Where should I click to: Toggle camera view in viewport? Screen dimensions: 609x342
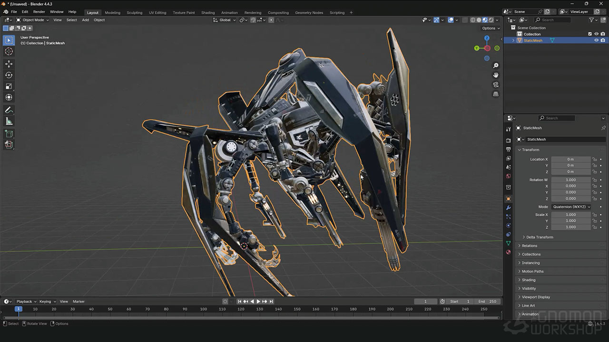click(496, 85)
